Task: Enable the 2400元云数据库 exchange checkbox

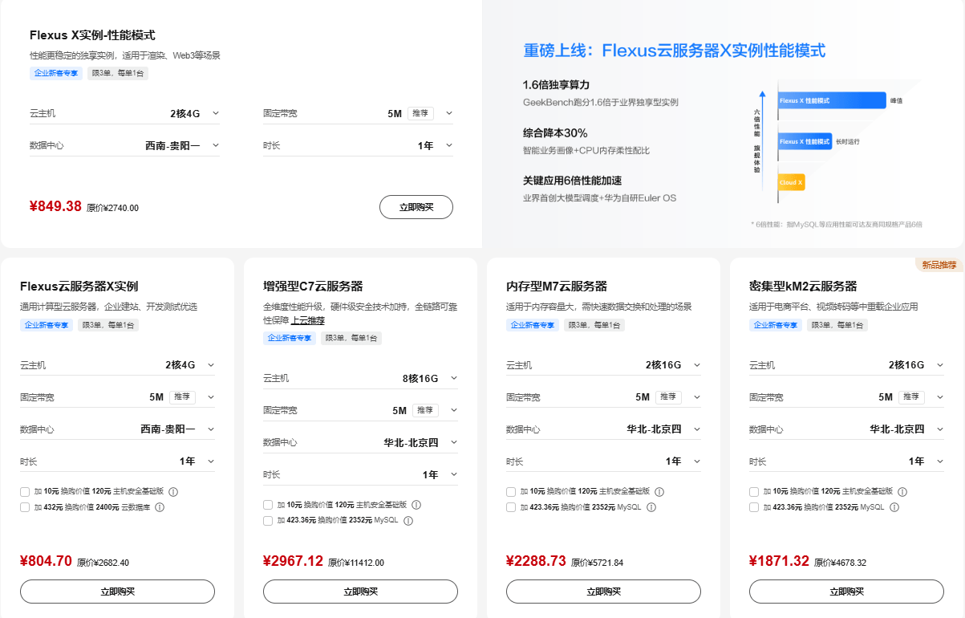Action: click(x=25, y=507)
